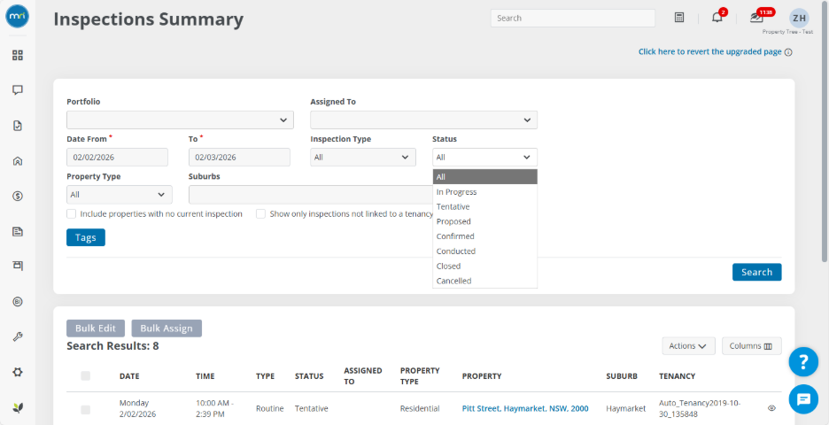Open the properties house sidebar icon
Screen dimensions: 829x425
(x=18, y=161)
